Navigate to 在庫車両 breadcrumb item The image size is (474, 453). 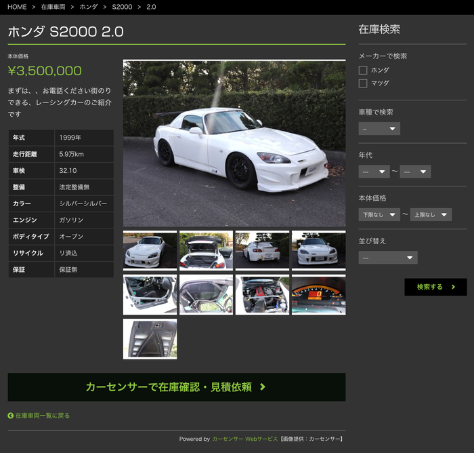tap(53, 7)
